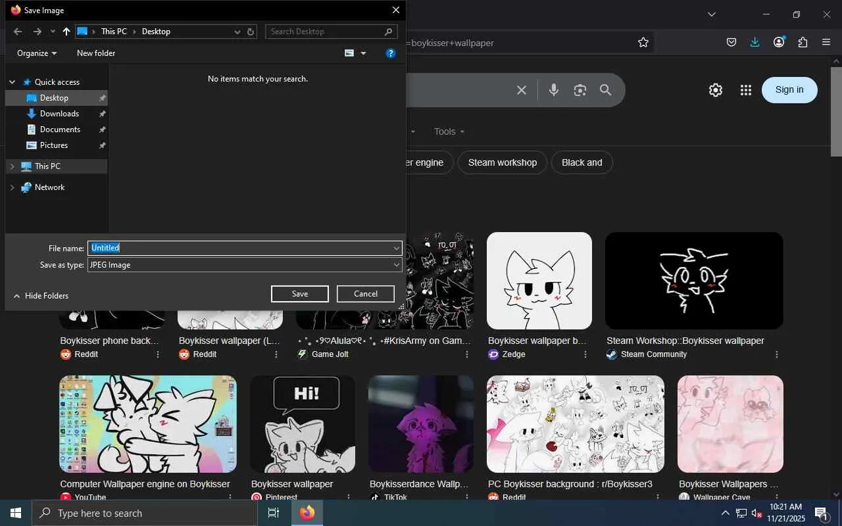Open the Zedge Boykisser wallpaper thumbnail

coord(539,281)
